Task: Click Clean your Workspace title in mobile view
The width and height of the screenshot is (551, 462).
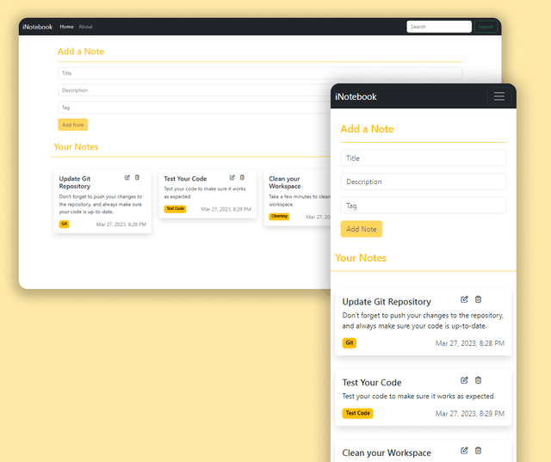Action: [x=387, y=453]
